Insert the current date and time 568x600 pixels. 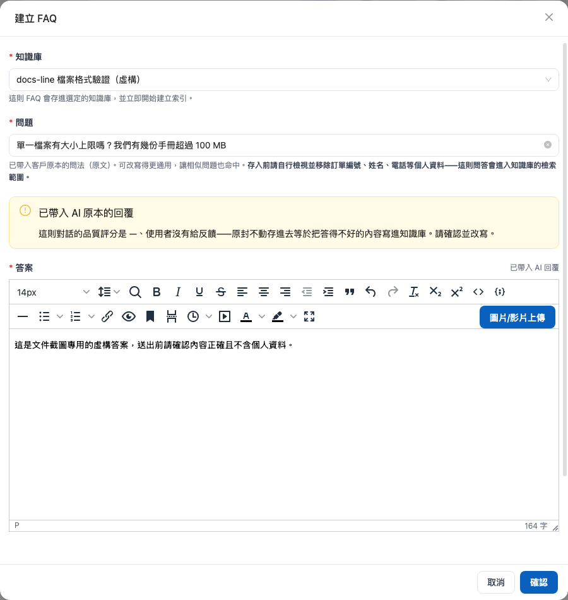point(193,316)
